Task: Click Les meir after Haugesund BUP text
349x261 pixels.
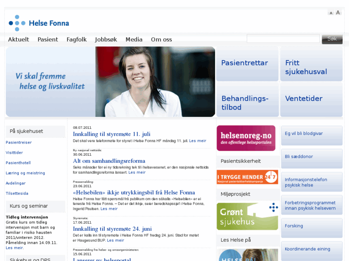Action: (x=116, y=240)
